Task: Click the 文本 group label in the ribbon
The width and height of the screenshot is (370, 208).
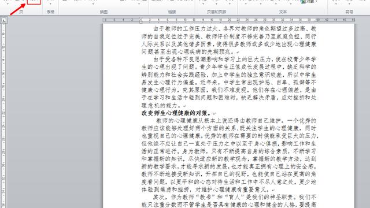Action: 283,12
